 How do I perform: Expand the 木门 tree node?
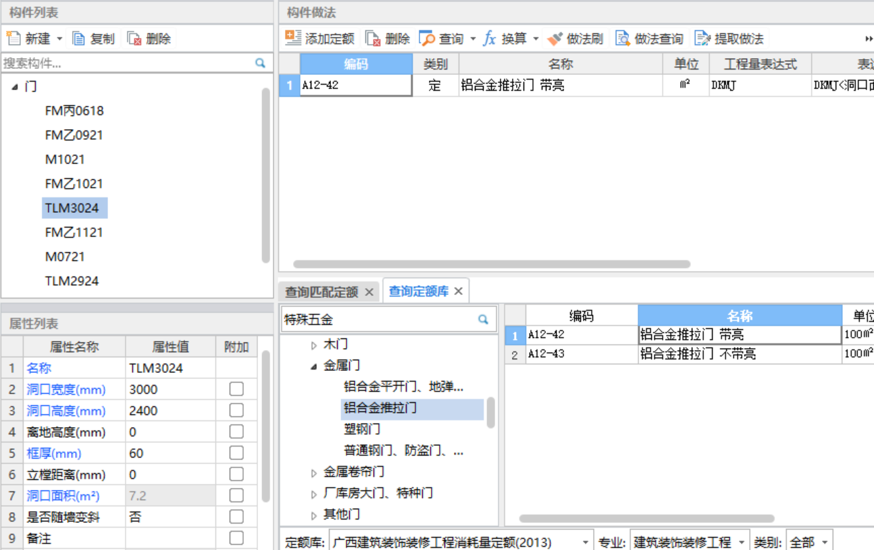pyautogui.click(x=314, y=345)
